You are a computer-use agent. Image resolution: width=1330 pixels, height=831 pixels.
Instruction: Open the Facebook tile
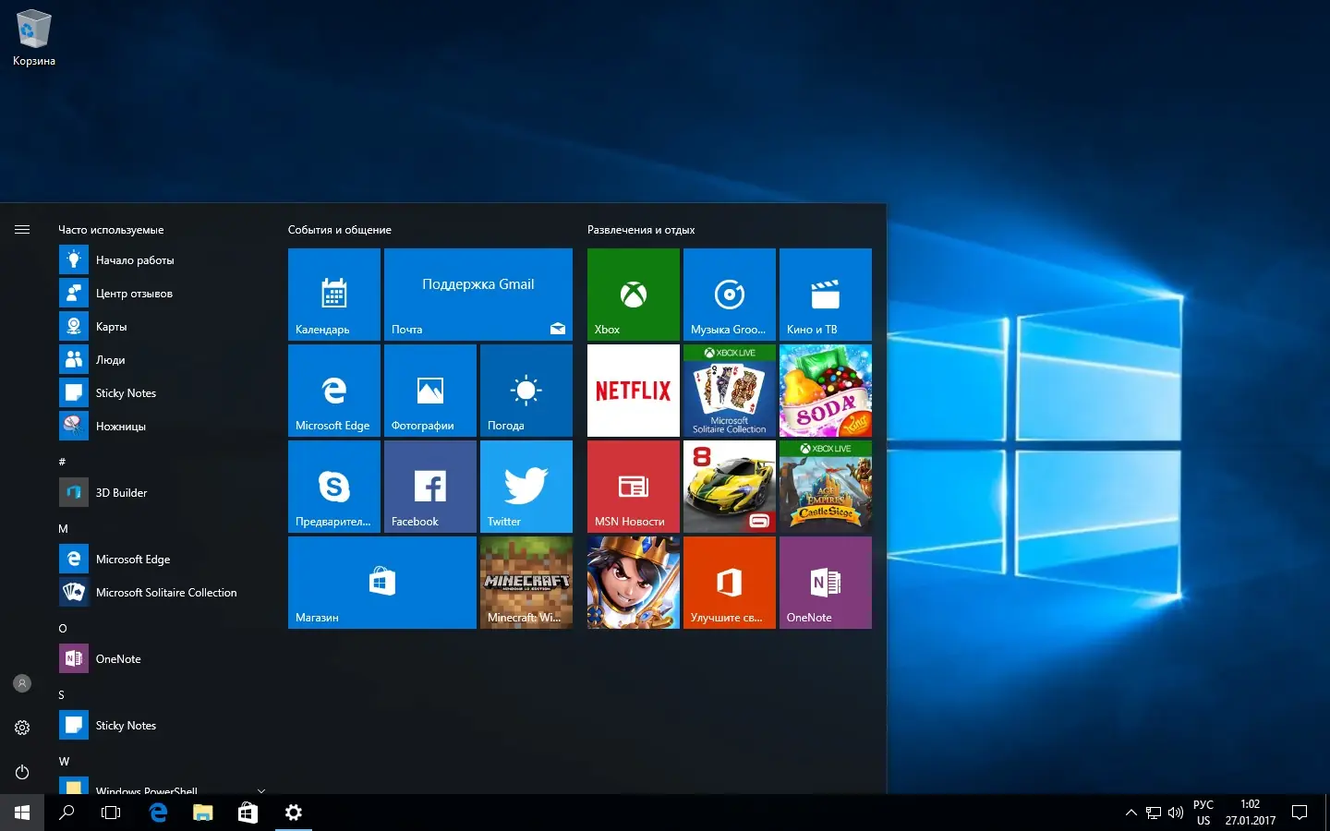click(429, 487)
